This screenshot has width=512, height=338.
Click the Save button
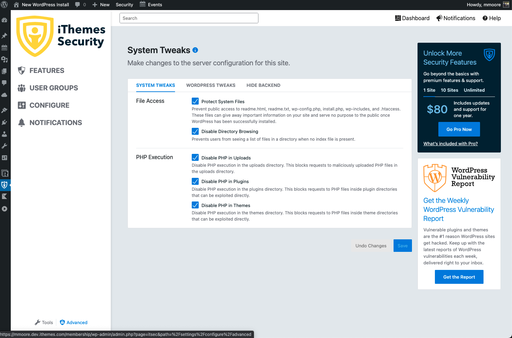click(403, 246)
